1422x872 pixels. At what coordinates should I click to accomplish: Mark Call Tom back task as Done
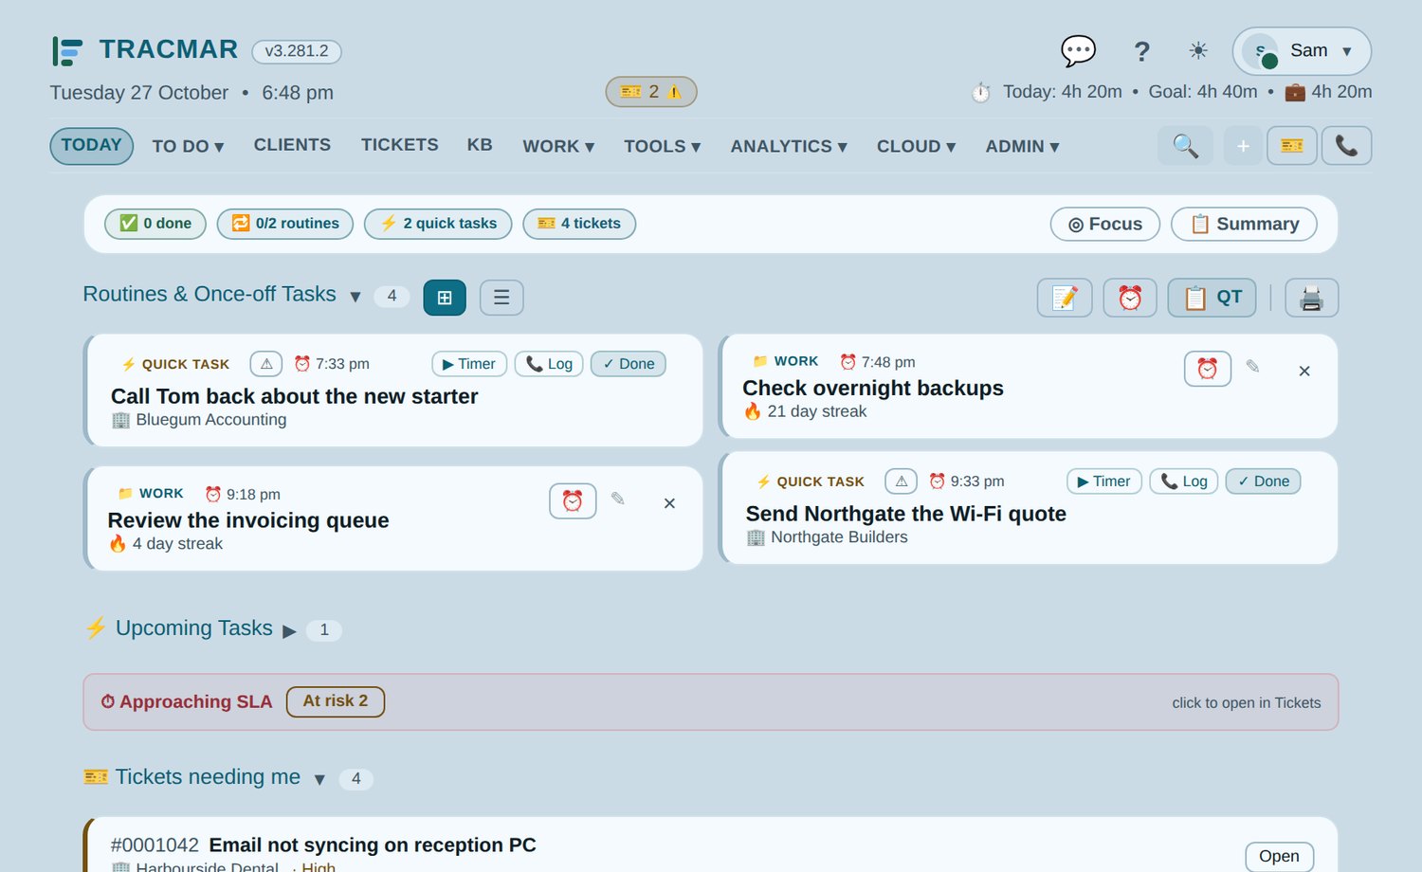pyautogui.click(x=629, y=364)
